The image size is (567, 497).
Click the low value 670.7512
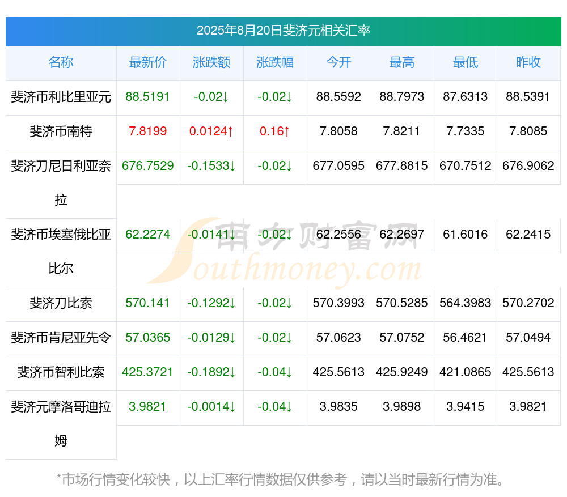coord(466,165)
